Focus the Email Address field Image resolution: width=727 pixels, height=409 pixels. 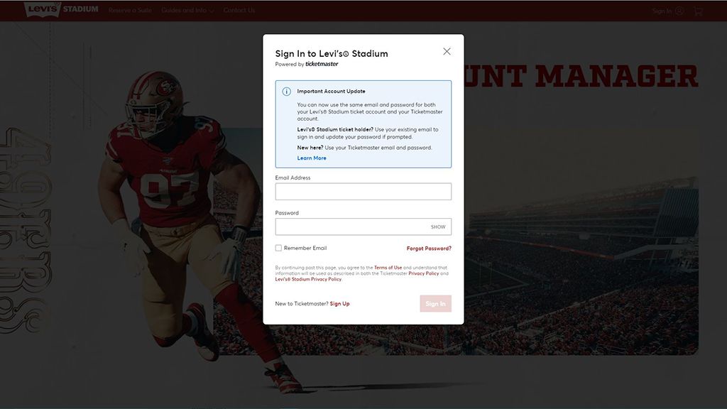363,192
